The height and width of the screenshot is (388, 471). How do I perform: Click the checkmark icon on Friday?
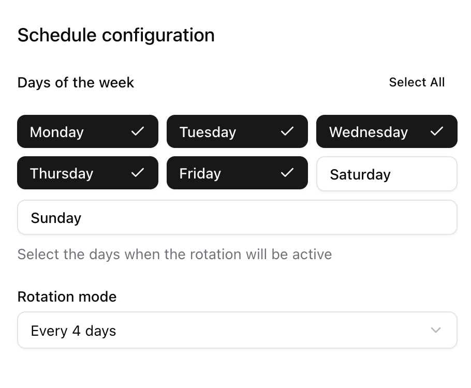coord(287,173)
